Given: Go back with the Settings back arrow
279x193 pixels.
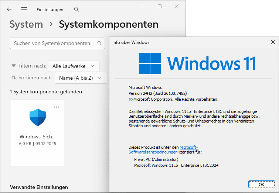Looking at the screenshot, I should [9, 9].
